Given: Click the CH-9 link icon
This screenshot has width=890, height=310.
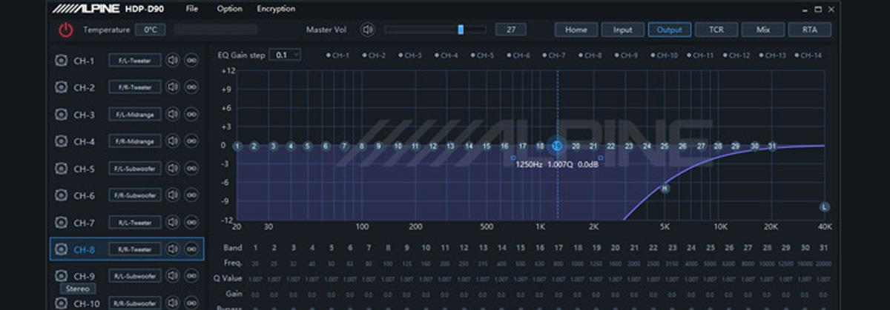Looking at the screenshot, I should pyautogui.click(x=191, y=276).
